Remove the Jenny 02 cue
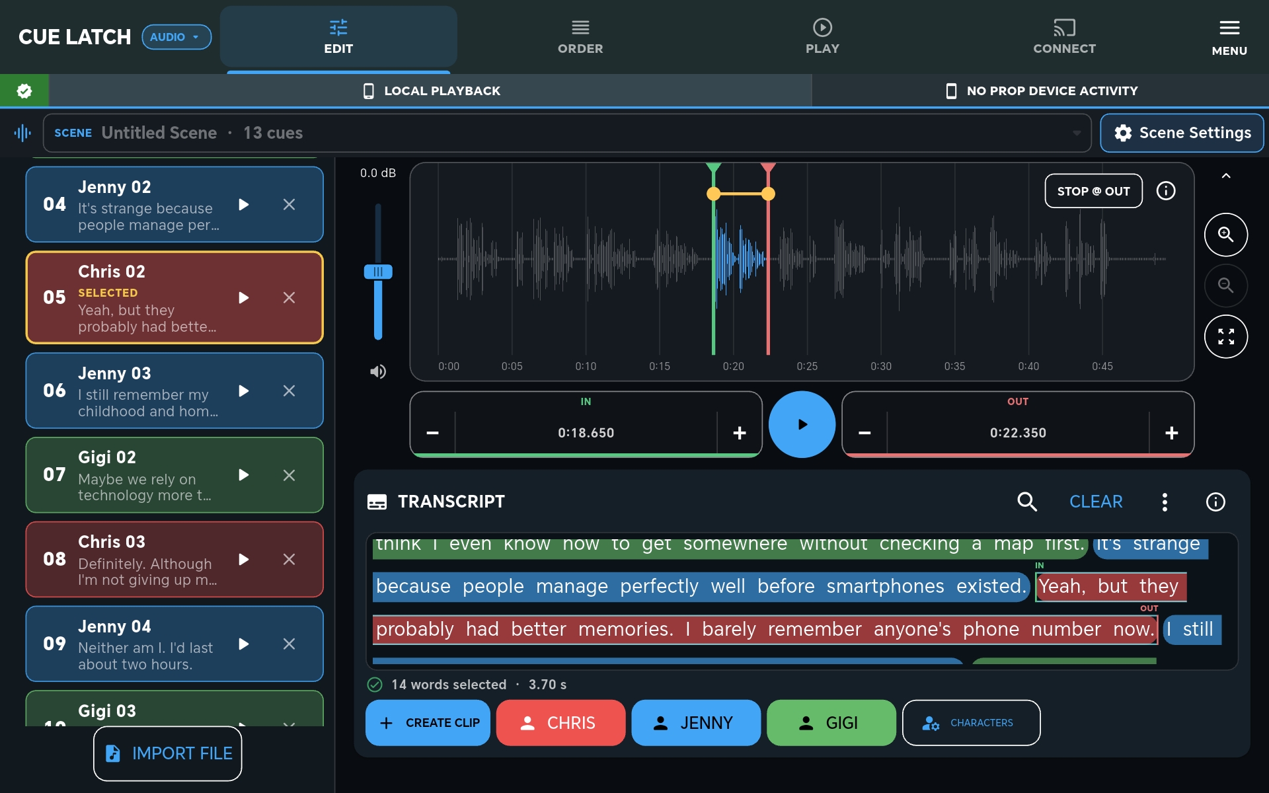The image size is (1269, 793). 289,205
